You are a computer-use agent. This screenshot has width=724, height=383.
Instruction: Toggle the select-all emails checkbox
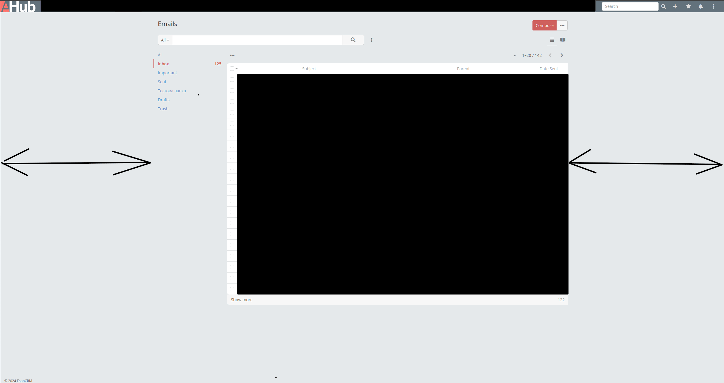(232, 69)
